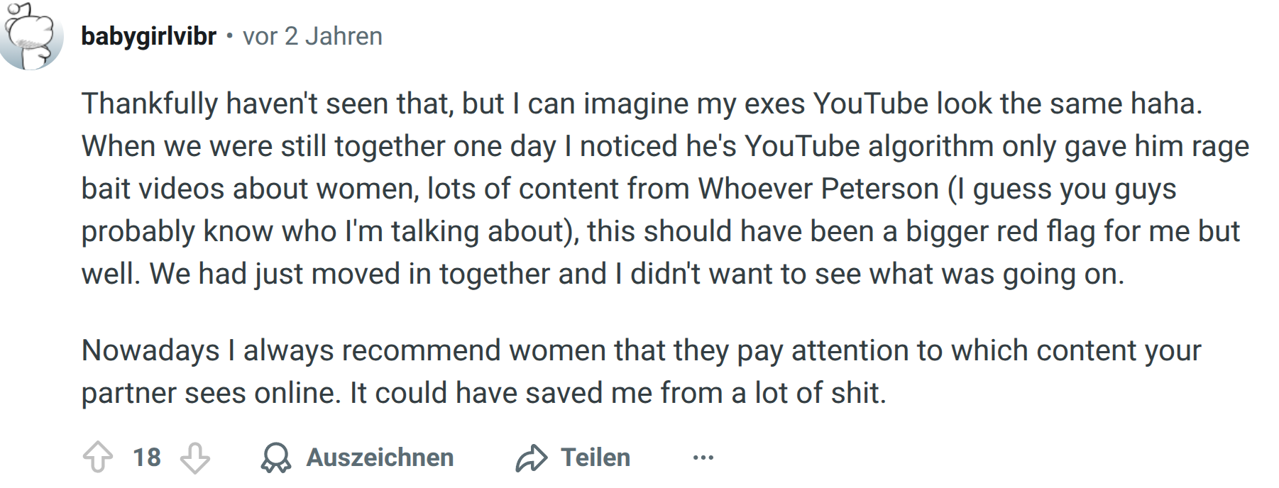Click the award ribbon icon
The image size is (1279, 488).
[276, 457]
